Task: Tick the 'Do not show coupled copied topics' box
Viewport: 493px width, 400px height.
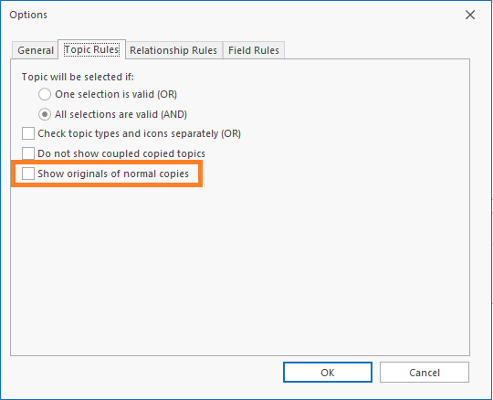Action: [x=28, y=153]
